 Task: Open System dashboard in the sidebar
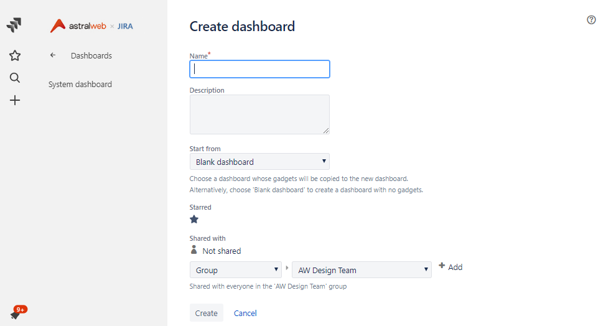click(x=80, y=84)
